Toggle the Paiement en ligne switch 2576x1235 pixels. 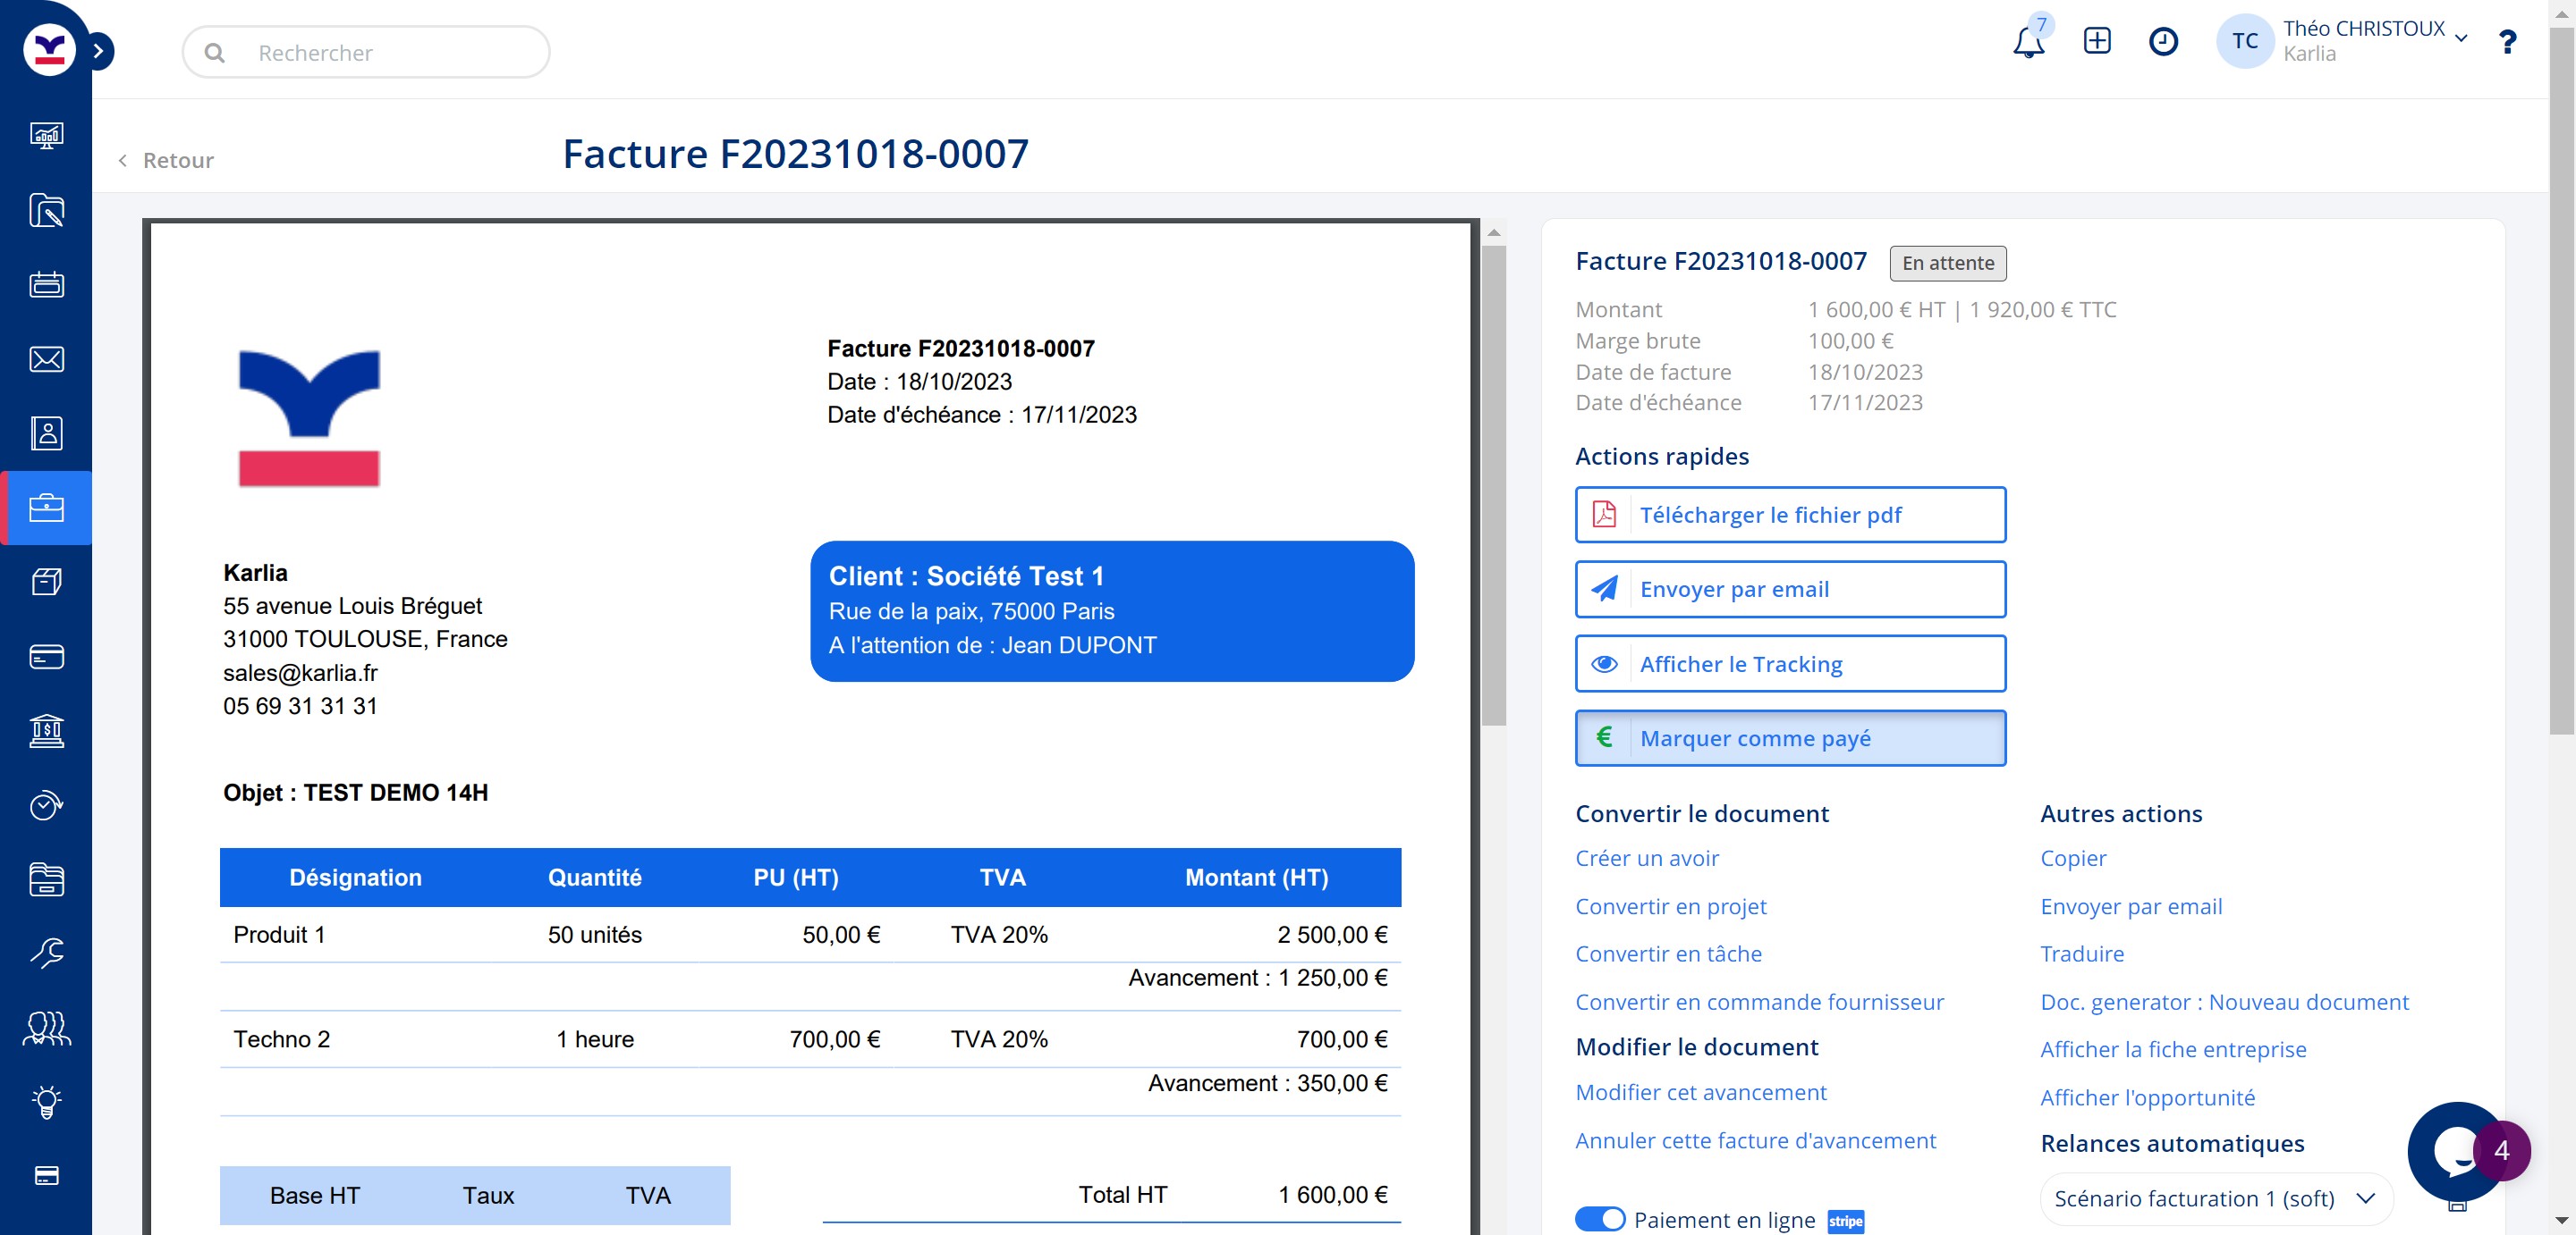pyautogui.click(x=1599, y=1219)
